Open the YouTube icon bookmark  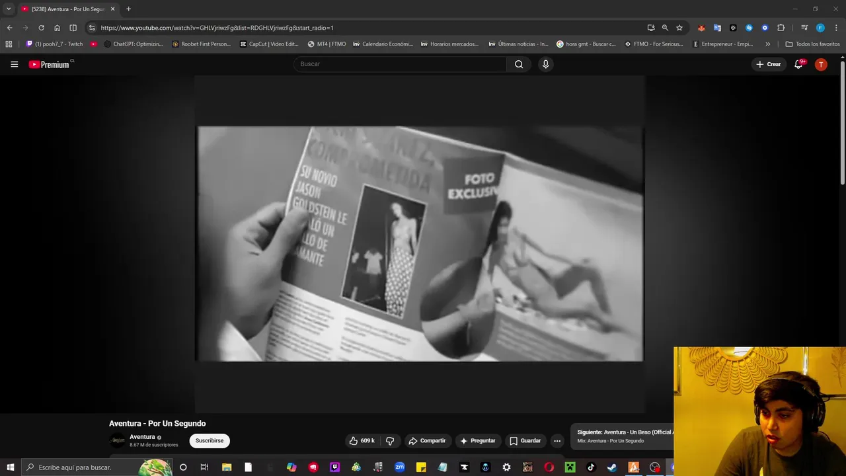pos(94,44)
